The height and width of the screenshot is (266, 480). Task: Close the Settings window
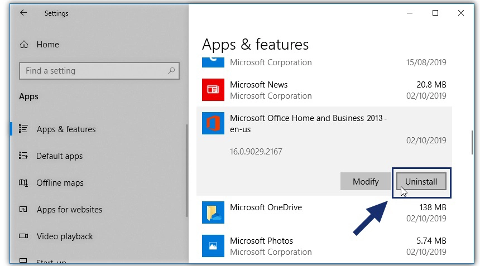[x=461, y=13]
